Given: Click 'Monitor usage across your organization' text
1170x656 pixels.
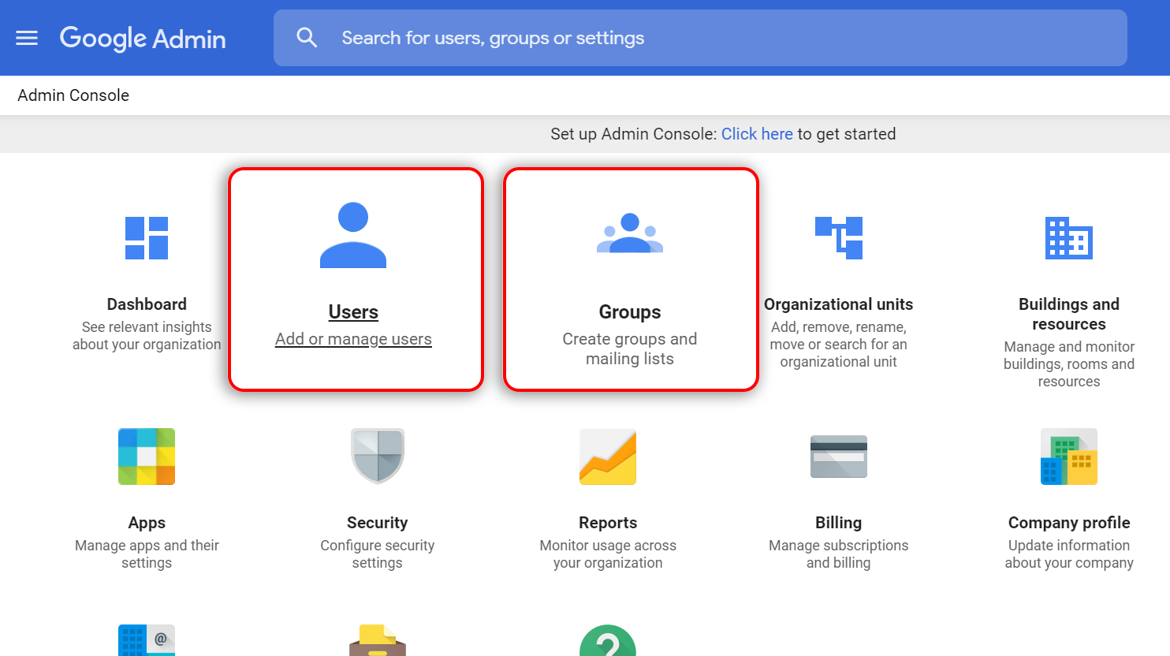Looking at the screenshot, I should pyautogui.click(x=608, y=554).
